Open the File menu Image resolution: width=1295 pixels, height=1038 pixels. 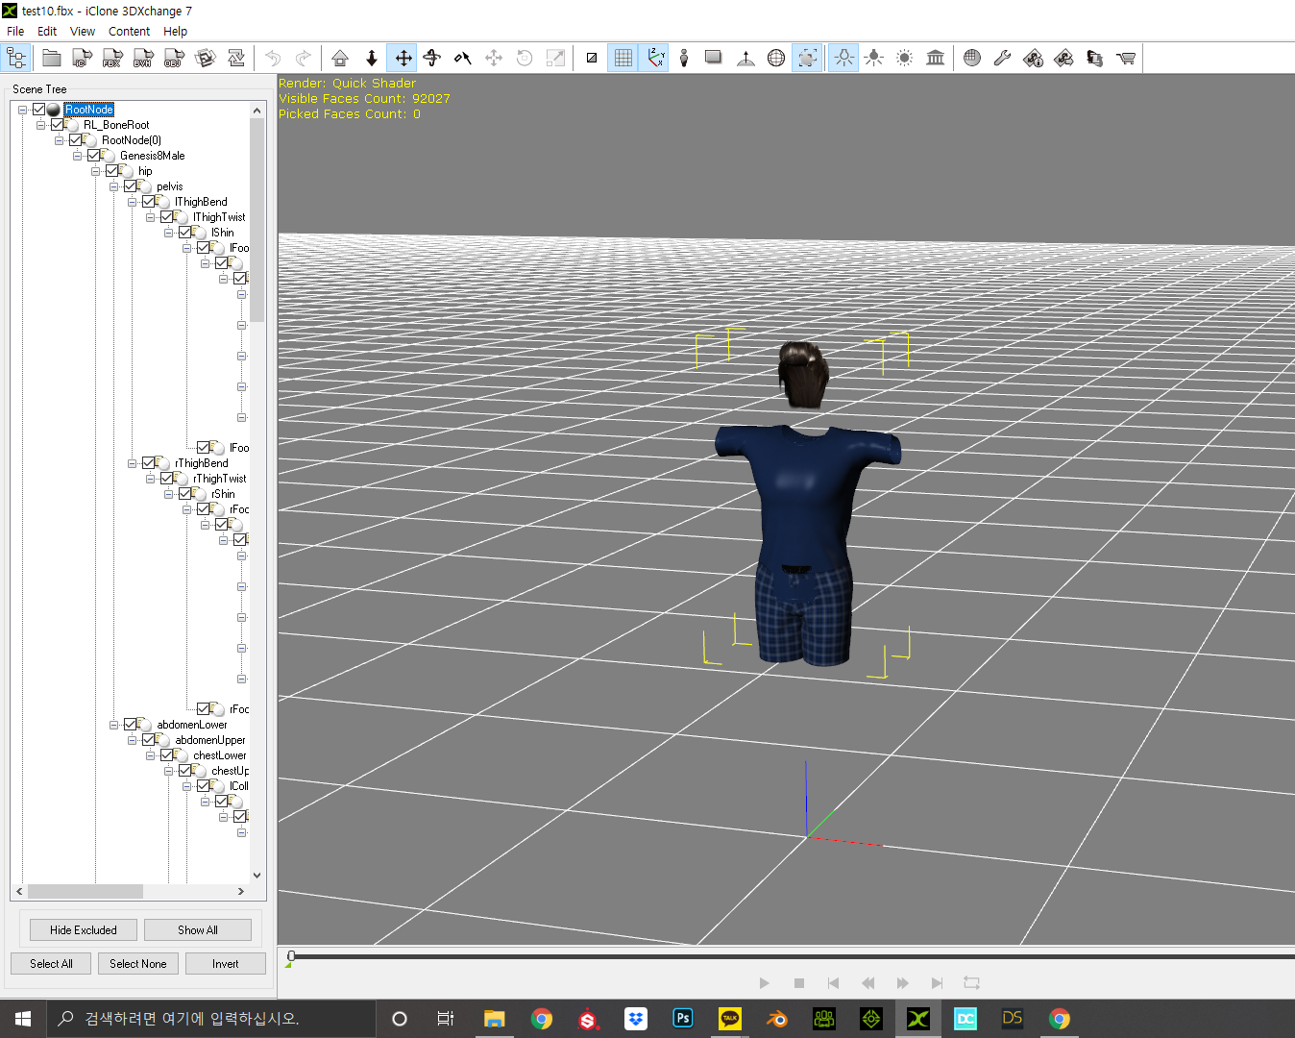click(x=15, y=31)
